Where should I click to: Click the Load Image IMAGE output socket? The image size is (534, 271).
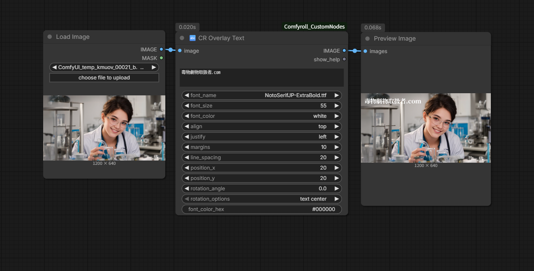point(161,50)
